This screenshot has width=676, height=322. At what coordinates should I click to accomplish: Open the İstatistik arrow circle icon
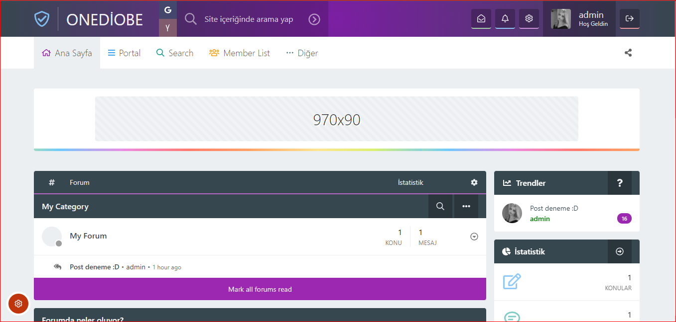point(619,251)
